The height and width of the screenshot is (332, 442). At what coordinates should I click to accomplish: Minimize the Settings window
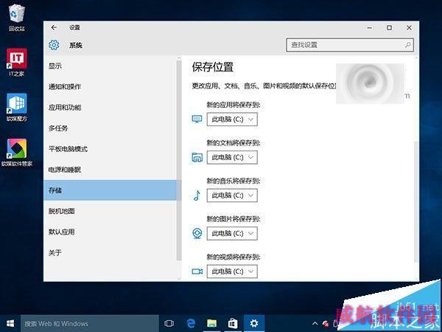370,28
